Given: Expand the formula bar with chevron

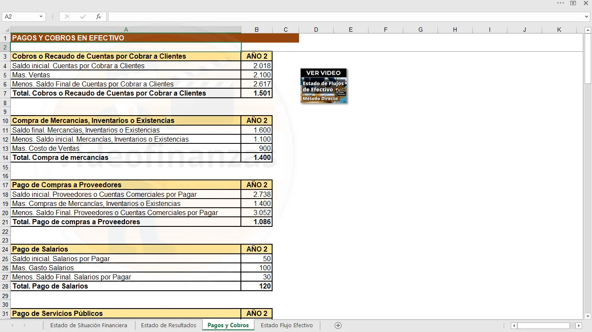Looking at the screenshot, I should 587,17.
